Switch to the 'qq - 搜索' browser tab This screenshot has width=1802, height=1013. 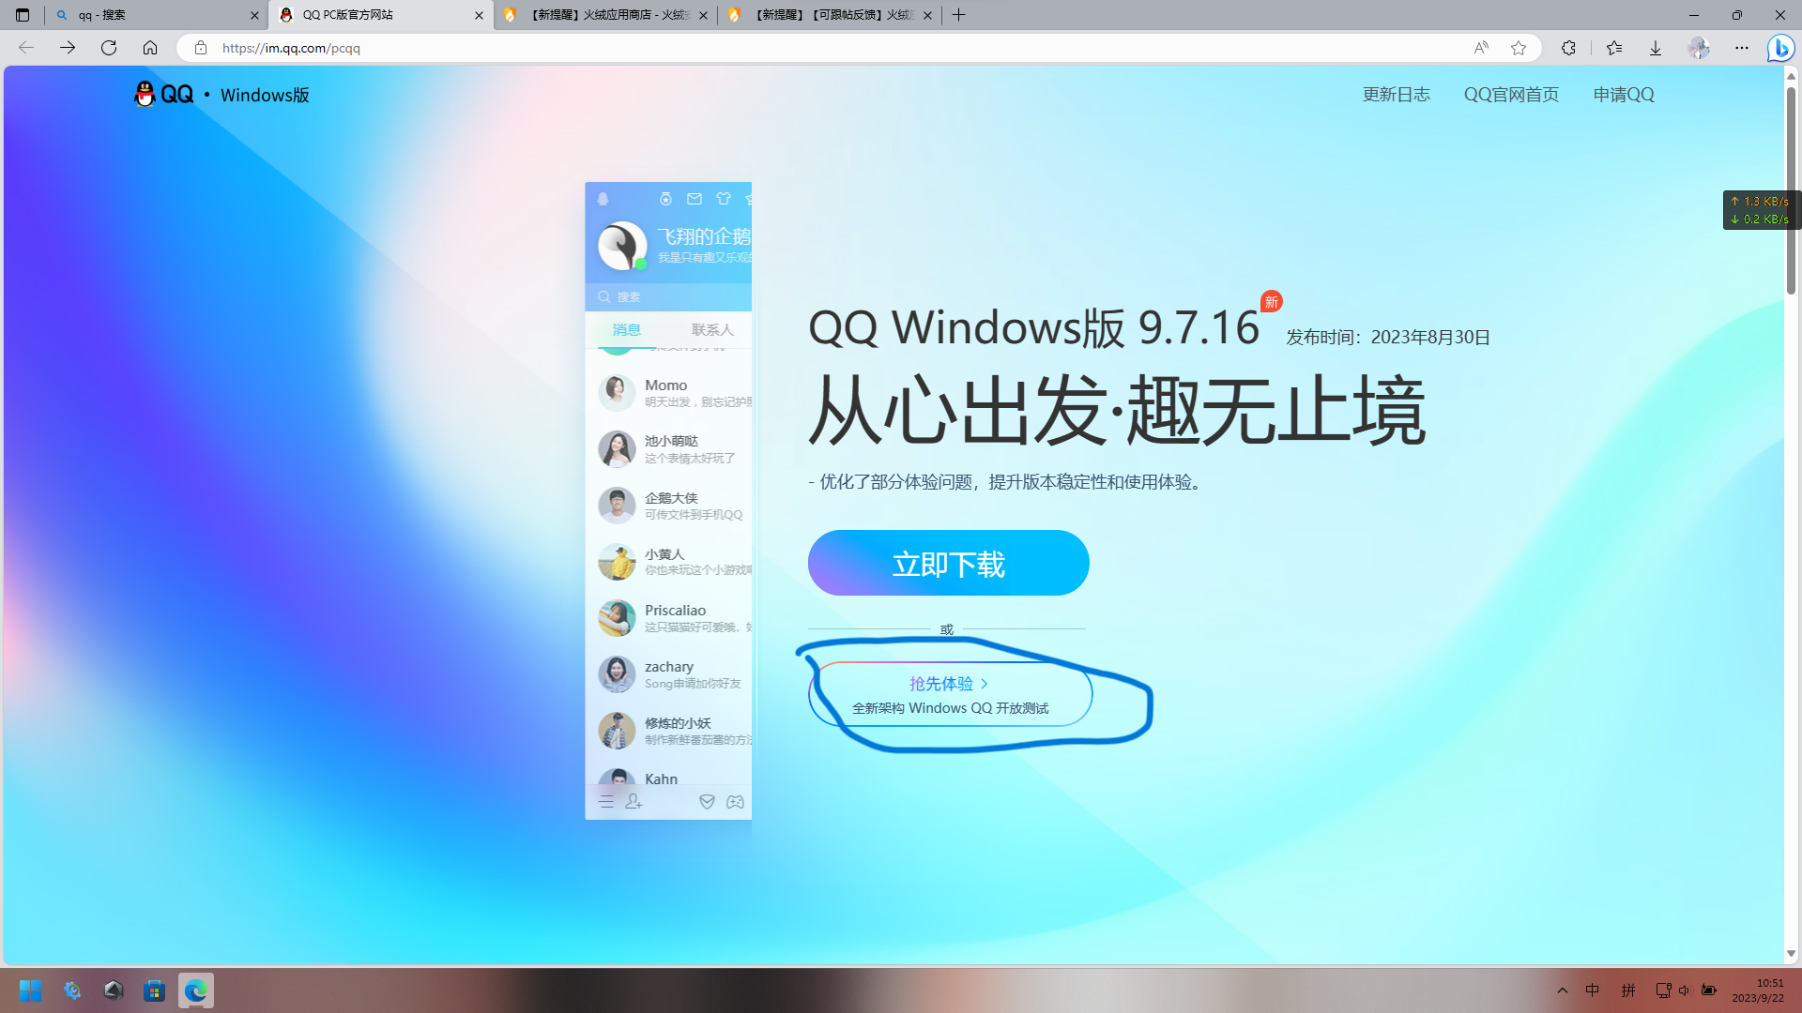coord(155,15)
